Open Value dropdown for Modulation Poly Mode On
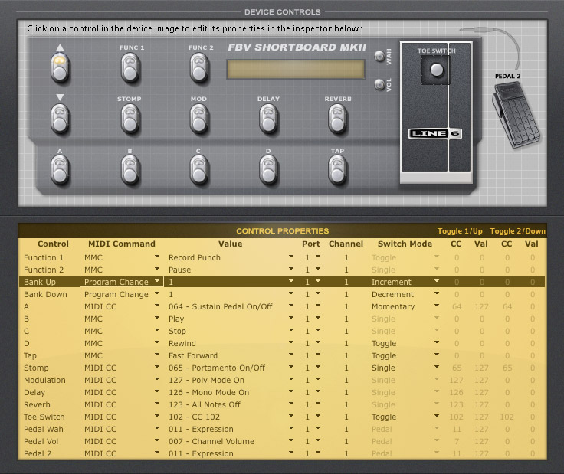 pyautogui.click(x=291, y=379)
